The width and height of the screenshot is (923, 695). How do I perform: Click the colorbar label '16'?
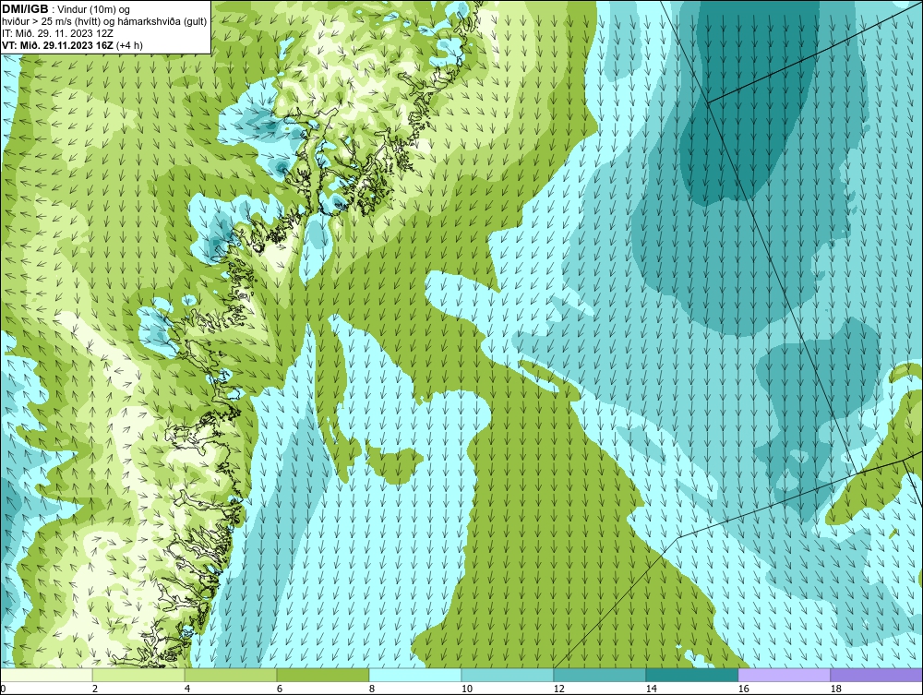743,689
